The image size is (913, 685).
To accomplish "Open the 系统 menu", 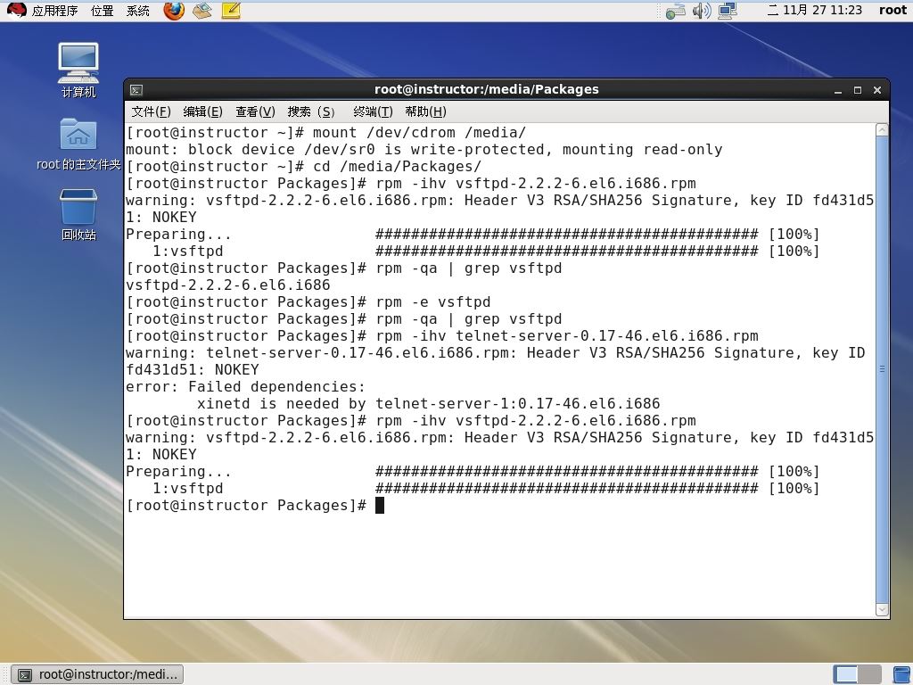I will (138, 11).
